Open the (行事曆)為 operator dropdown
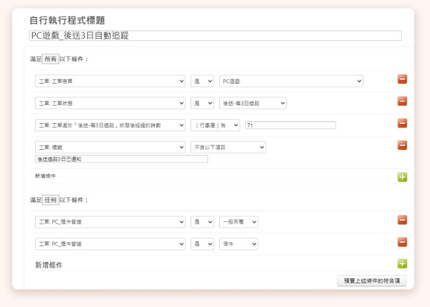Viewport: 430px width, 307px height. 216,125
